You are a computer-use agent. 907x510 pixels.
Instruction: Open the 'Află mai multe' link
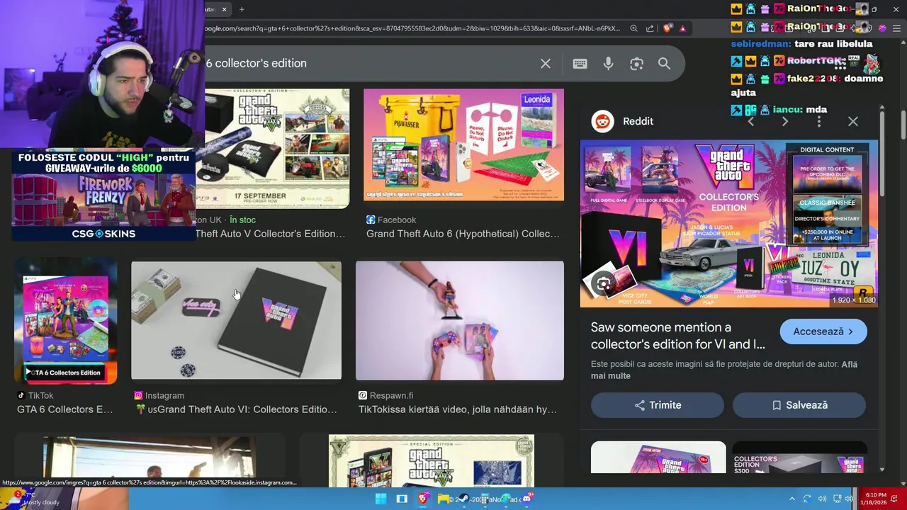[724, 370]
